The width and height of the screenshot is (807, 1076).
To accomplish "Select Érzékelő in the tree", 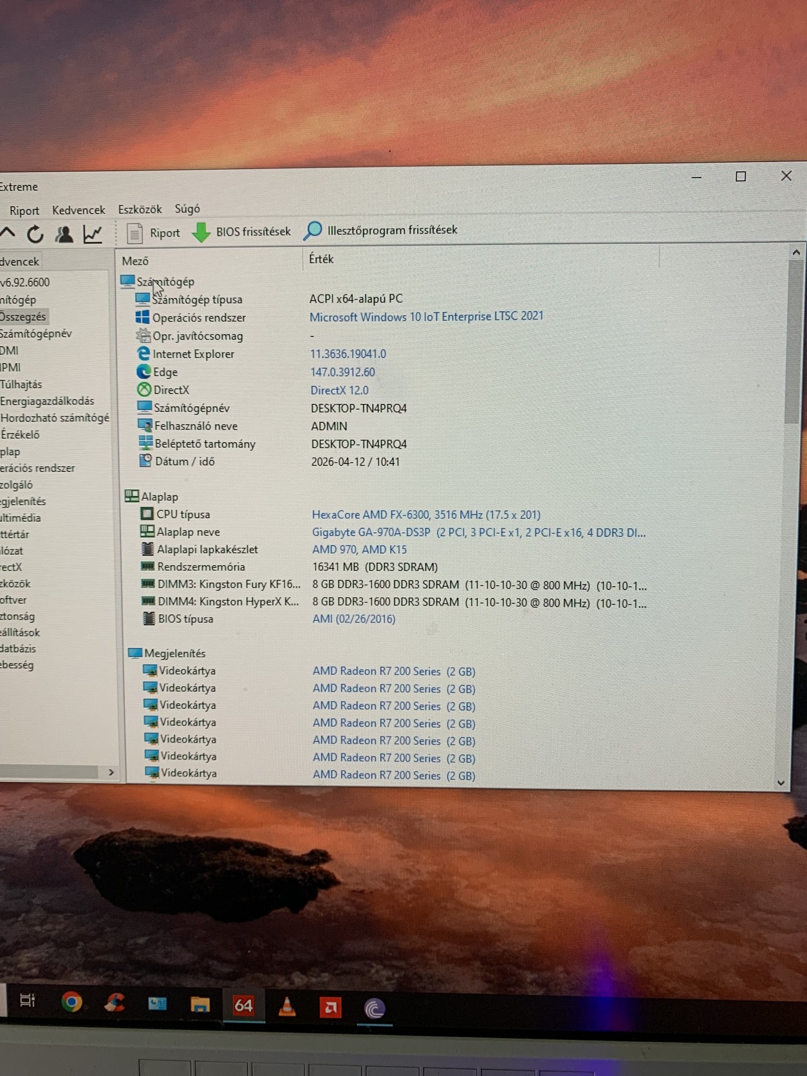I will (x=20, y=434).
